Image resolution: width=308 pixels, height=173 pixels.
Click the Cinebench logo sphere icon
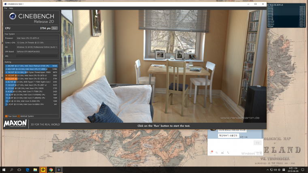pos(13,16)
